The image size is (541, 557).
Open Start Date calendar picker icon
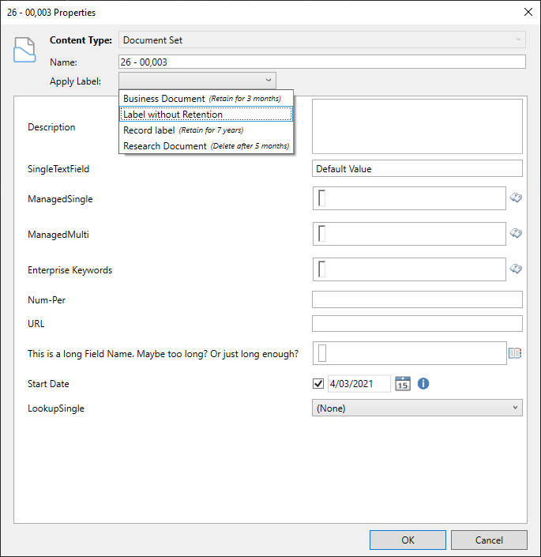tap(403, 384)
